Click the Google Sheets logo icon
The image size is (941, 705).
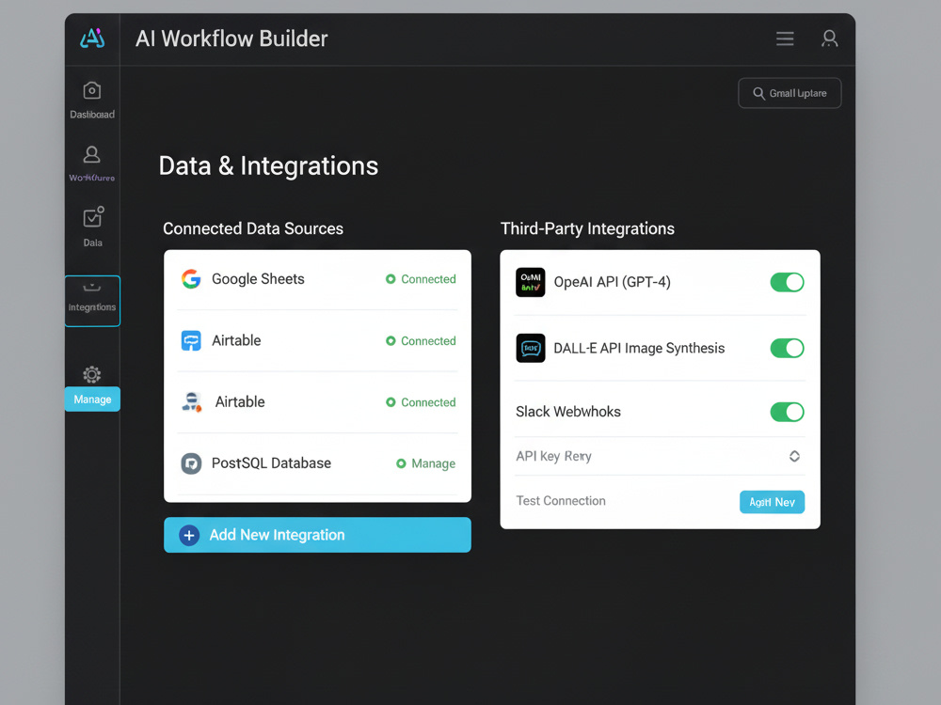(191, 279)
